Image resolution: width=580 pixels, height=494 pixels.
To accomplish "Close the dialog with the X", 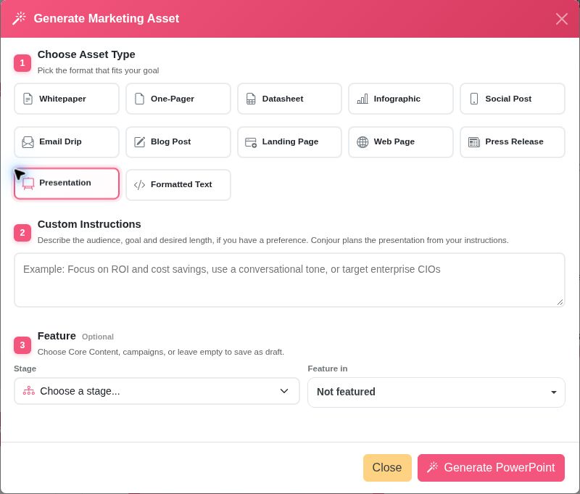I will click(x=561, y=19).
